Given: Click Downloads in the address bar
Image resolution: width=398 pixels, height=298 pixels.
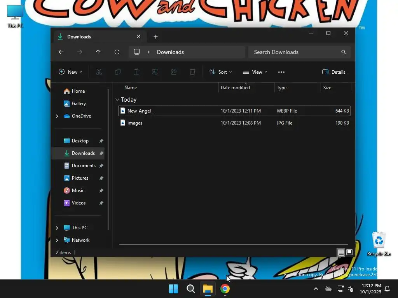Looking at the screenshot, I should pos(170,52).
